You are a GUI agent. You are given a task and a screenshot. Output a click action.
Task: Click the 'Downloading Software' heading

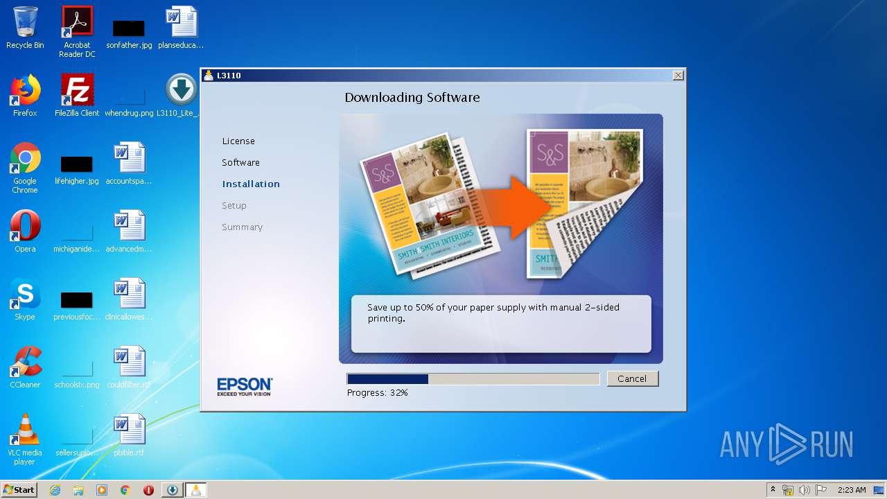(x=412, y=98)
